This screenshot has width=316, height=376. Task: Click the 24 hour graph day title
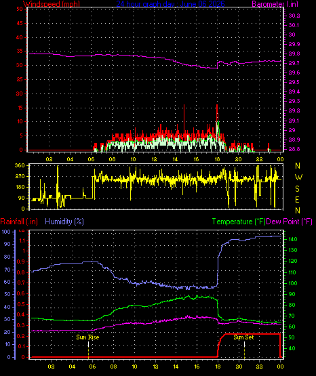[170, 3]
